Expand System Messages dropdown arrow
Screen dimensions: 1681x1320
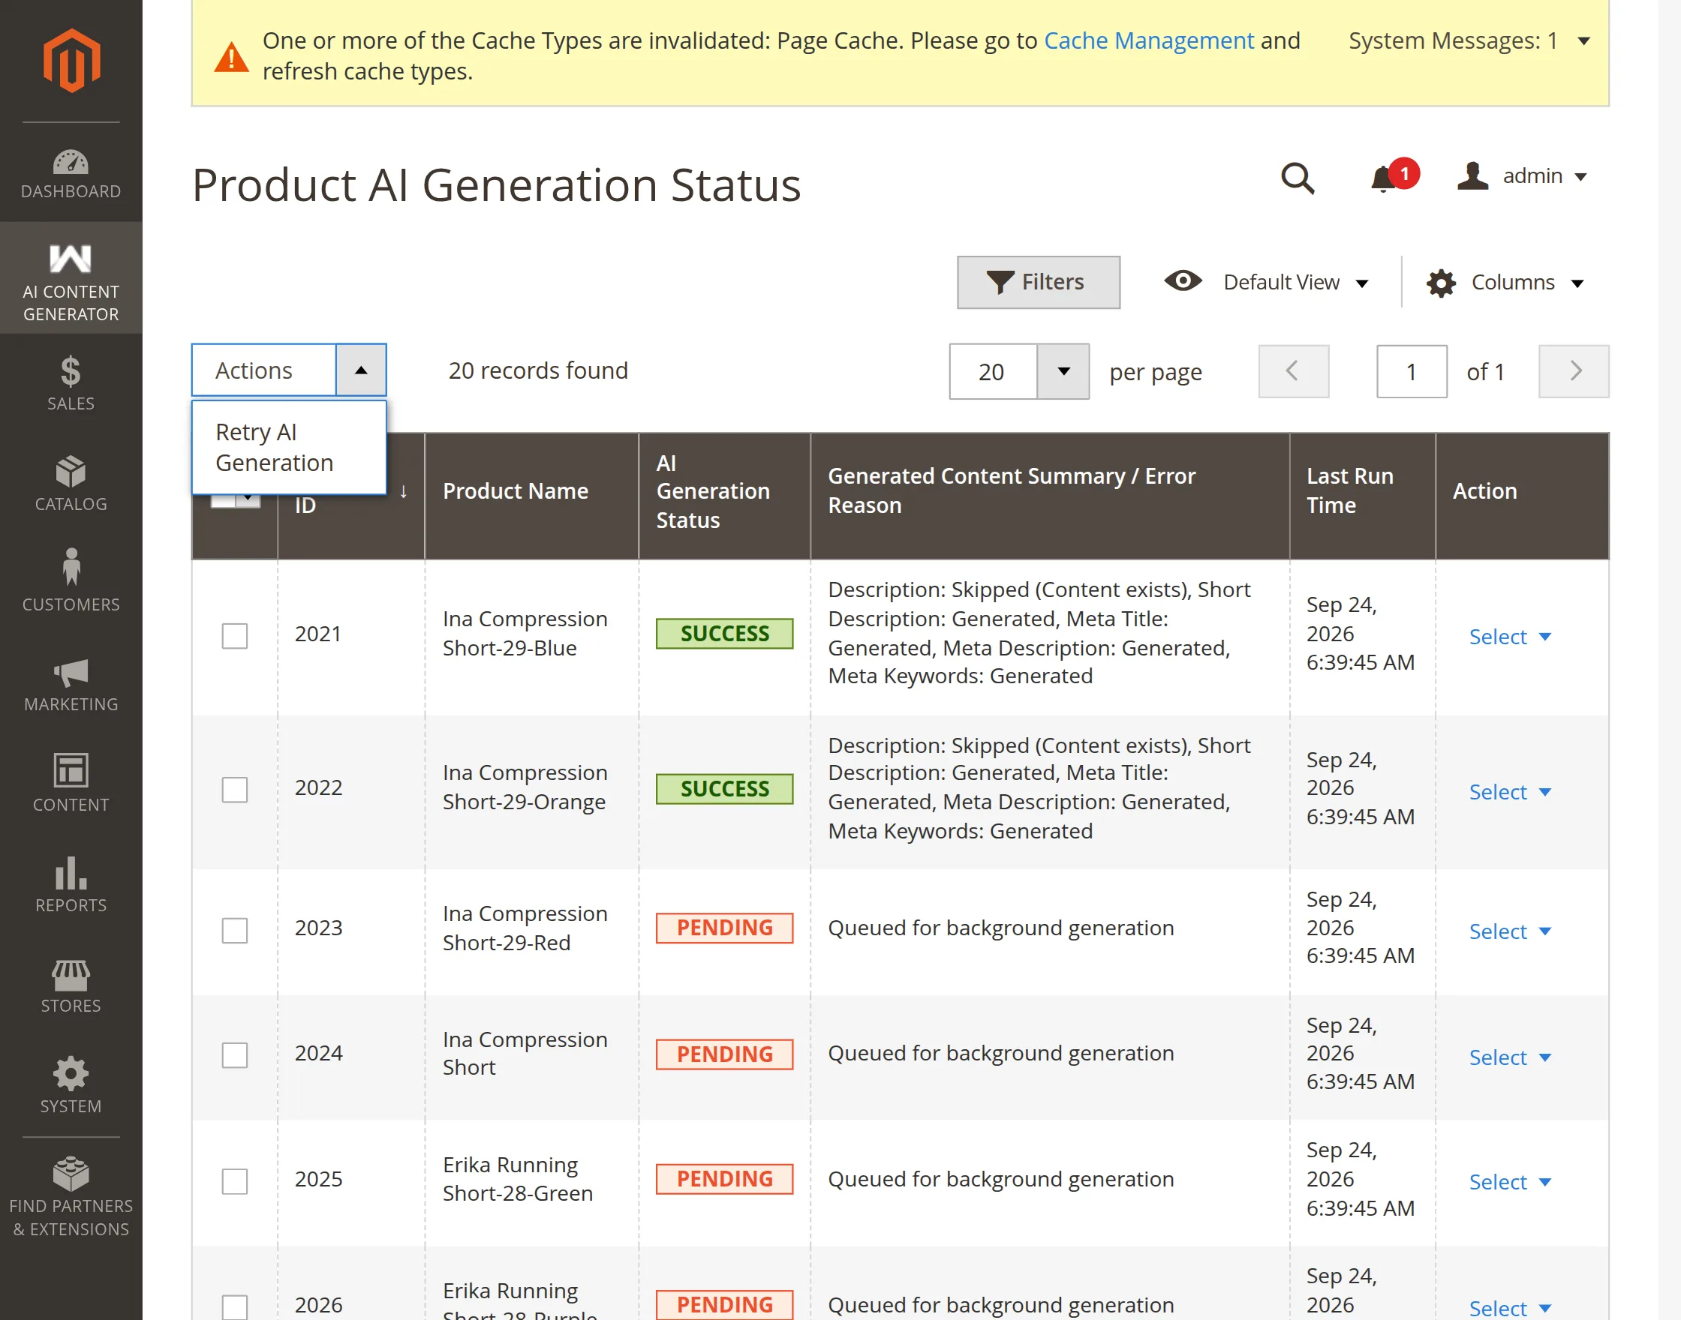(1584, 41)
